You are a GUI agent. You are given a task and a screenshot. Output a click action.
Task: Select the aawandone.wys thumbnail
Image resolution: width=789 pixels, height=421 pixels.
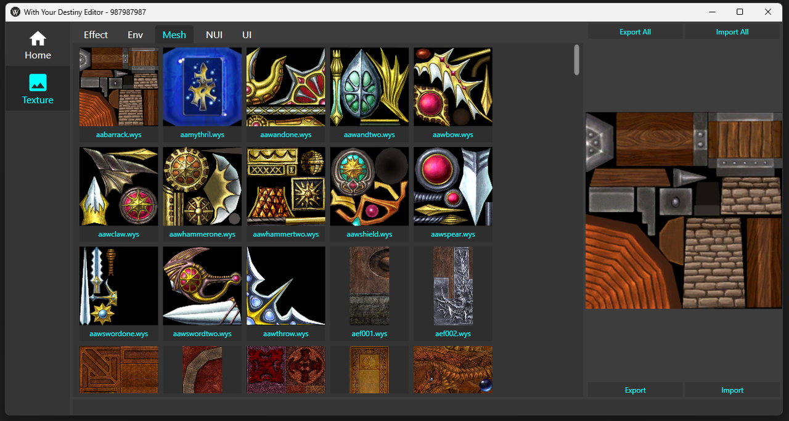(286, 87)
